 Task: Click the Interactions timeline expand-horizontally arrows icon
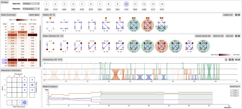tap(236, 60)
